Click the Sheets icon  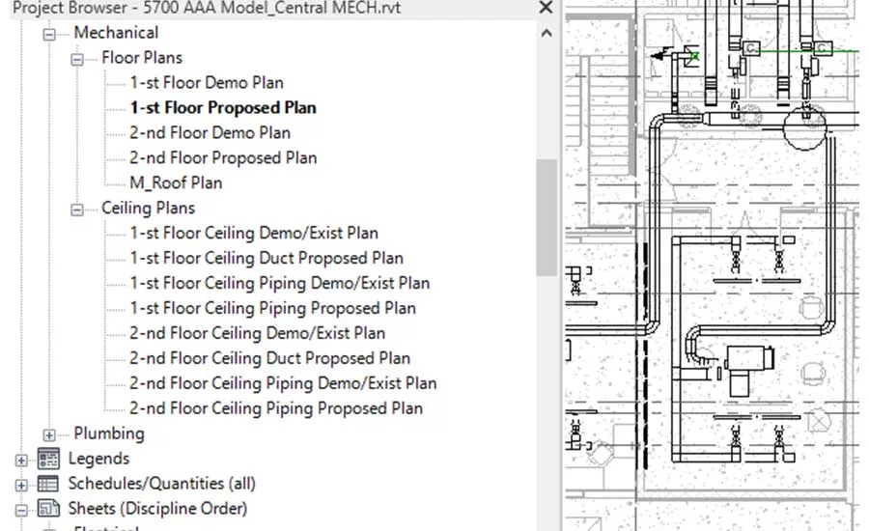tap(48, 508)
